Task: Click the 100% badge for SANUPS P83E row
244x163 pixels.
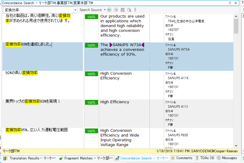Action: click(x=91, y=131)
